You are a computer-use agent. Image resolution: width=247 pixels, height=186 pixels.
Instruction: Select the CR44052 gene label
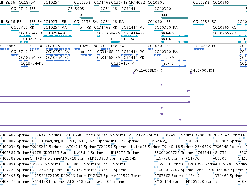tap(137, 3)
